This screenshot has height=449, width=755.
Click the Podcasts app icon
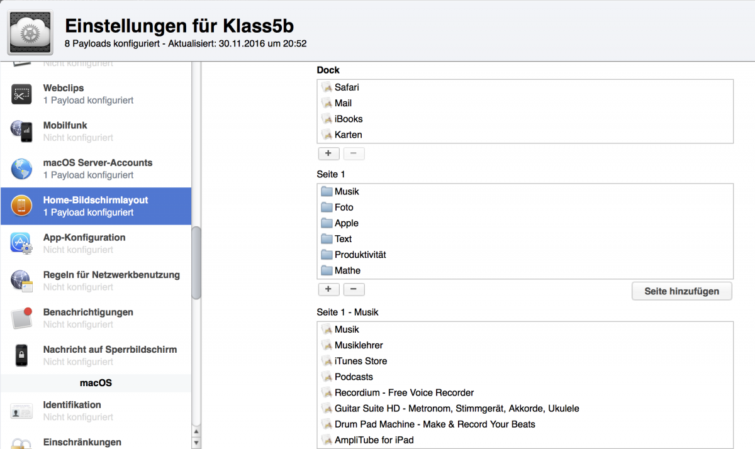(327, 377)
